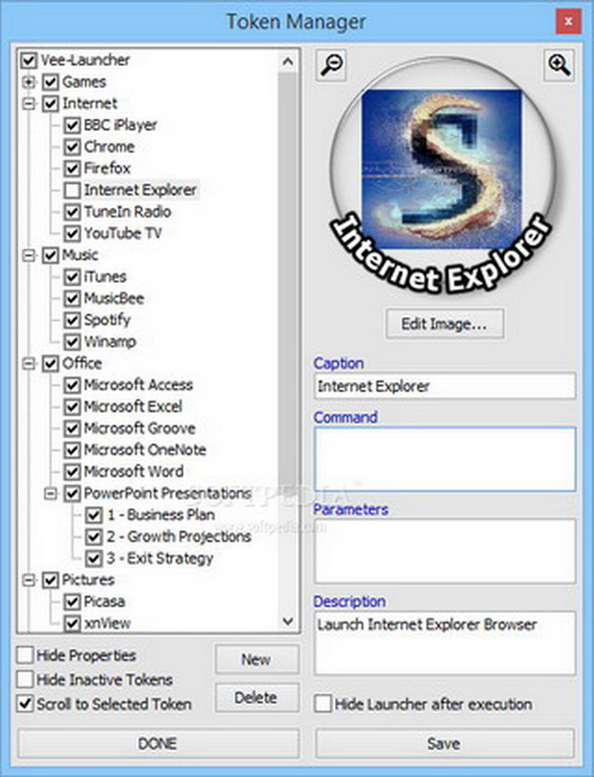Close the Token Manager window
Viewport: 594px width, 777px height.
click(x=568, y=21)
